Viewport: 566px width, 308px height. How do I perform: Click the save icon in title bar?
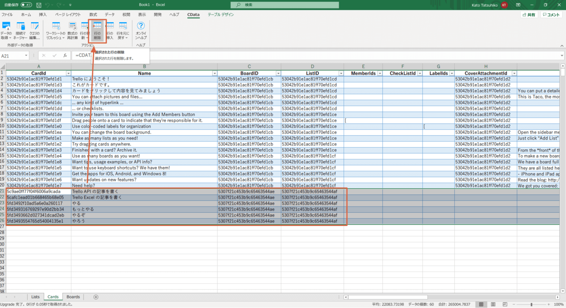coord(38,5)
